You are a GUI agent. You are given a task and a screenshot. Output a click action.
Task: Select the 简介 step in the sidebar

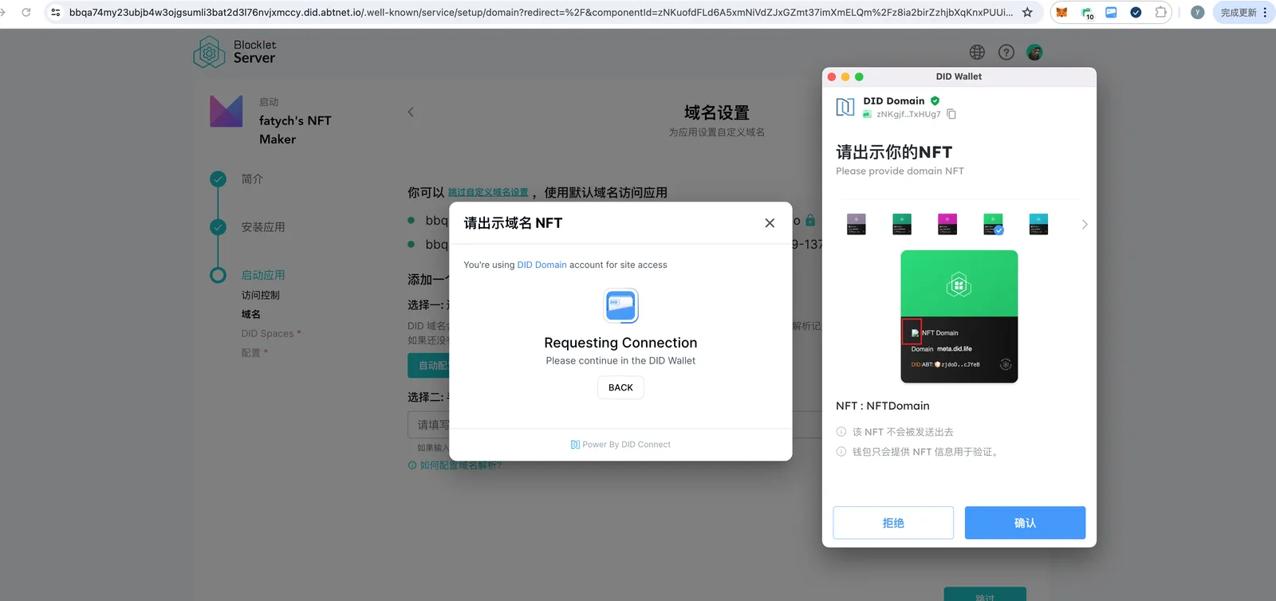(252, 179)
